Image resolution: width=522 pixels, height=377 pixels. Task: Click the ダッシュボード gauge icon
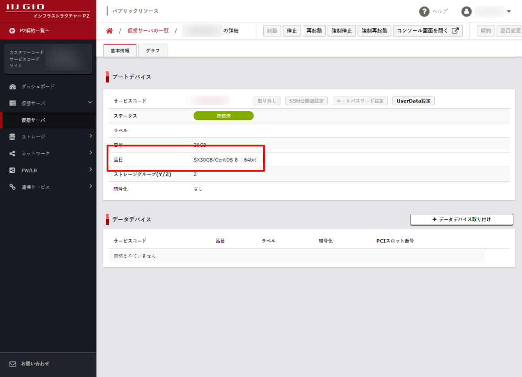13,86
